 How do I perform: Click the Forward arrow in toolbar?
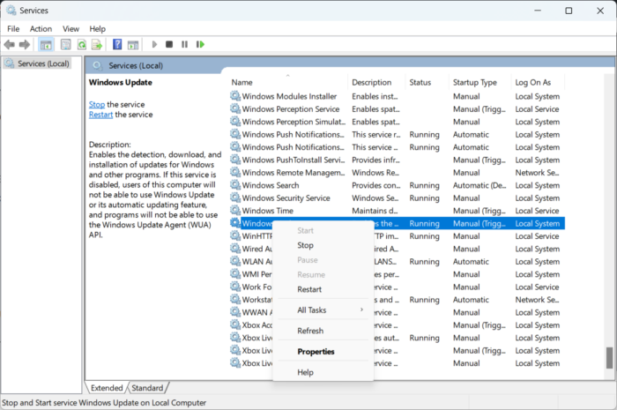pyautogui.click(x=25, y=44)
